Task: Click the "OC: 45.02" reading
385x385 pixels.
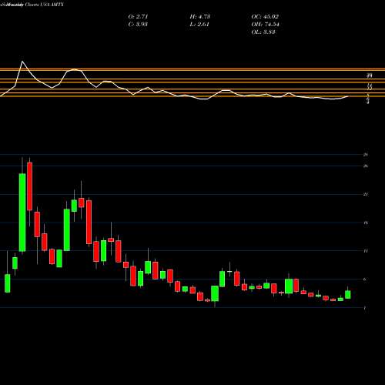Action: (265, 17)
